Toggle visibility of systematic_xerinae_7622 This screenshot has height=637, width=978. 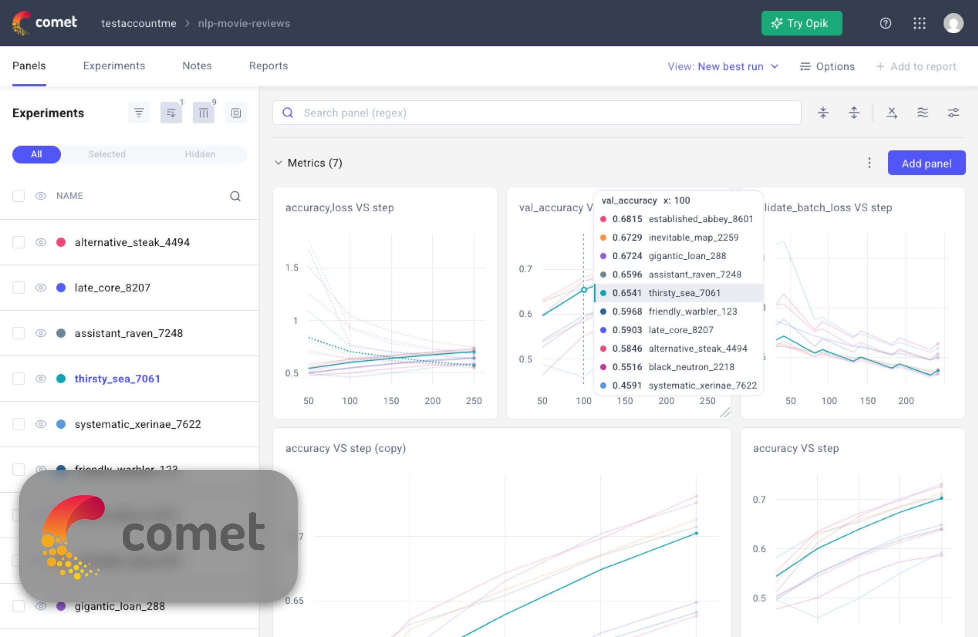click(41, 424)
